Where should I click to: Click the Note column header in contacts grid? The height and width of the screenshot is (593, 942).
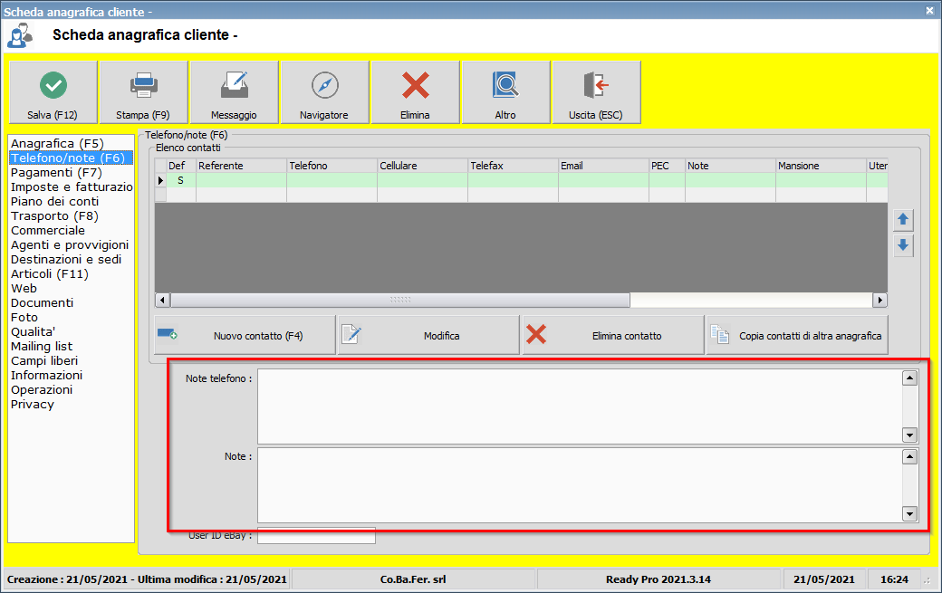[x=731, y=166]
